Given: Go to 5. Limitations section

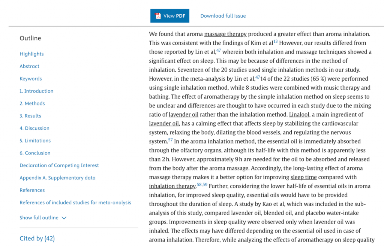Looking at the screenshot, I should point(35,141).
